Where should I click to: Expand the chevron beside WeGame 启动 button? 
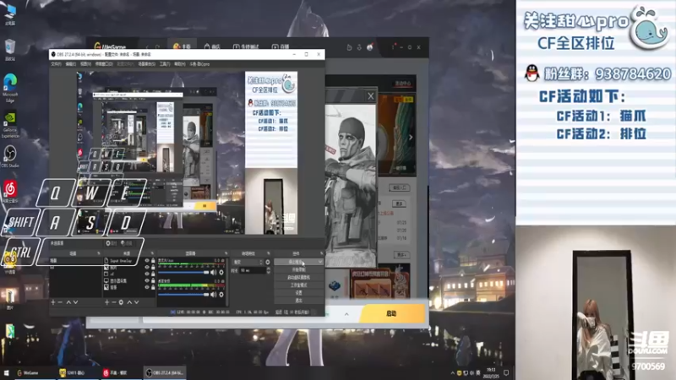(346, 314)
